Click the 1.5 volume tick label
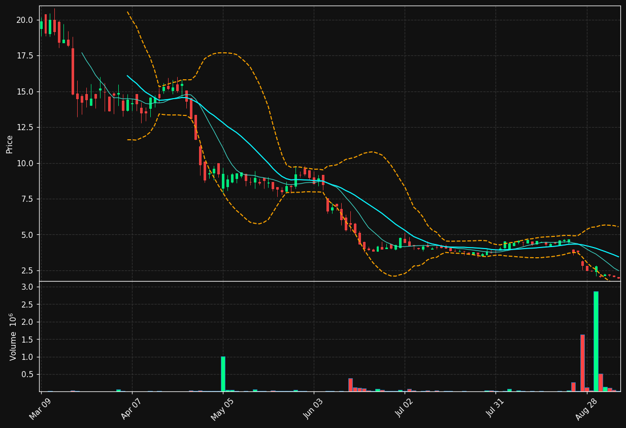The image size is (626, 428). (x=27, y=340)
